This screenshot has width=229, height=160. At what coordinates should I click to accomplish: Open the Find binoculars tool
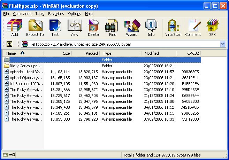tap(113, 28)
